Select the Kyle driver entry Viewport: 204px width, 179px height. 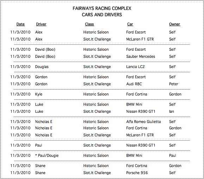(39, 94)
